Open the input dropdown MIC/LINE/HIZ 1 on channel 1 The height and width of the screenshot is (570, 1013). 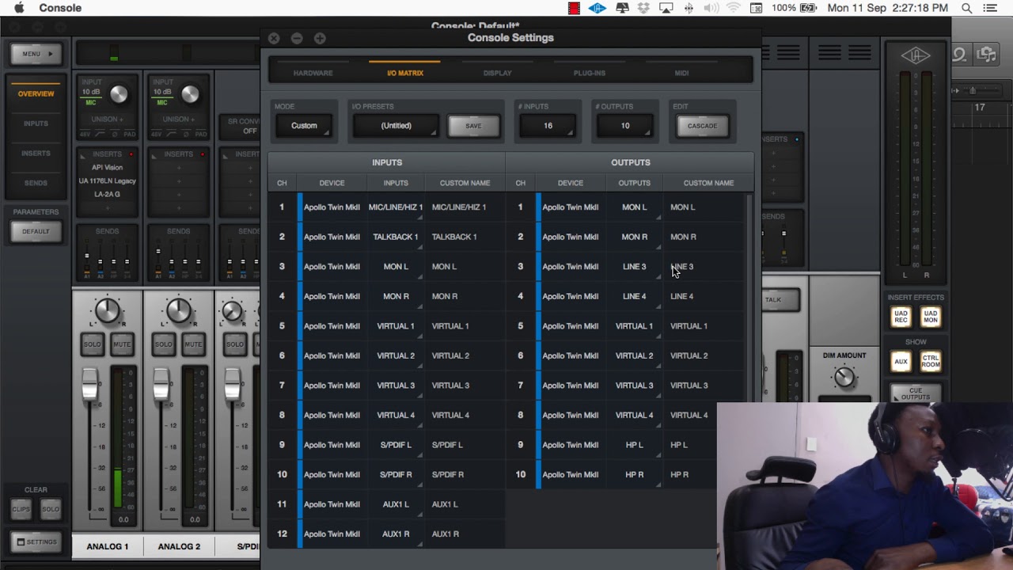(396, 207)
